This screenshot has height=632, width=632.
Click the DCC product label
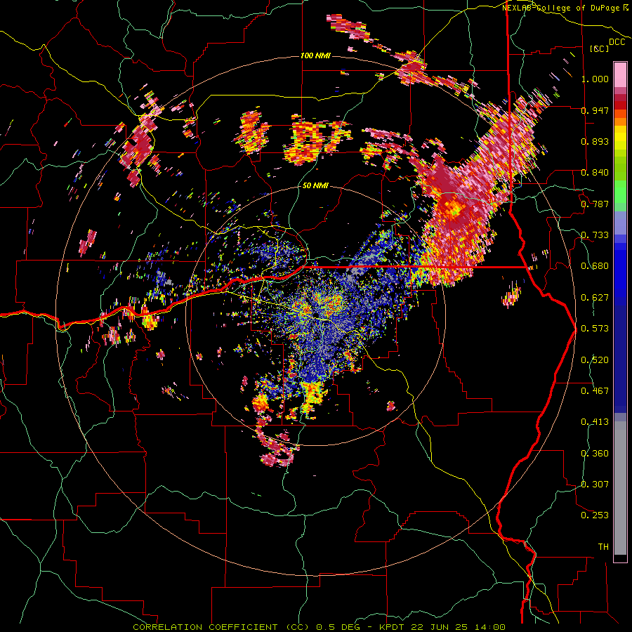[x=617, y=42]
